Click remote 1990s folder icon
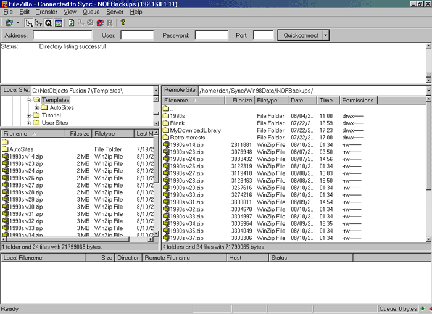The image size is (432, 314). (x=165, y=116)
